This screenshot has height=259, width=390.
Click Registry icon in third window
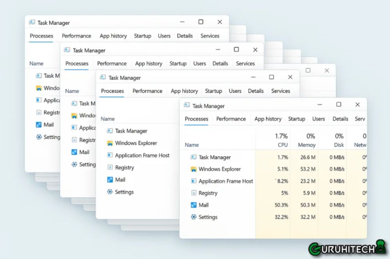pyautogui.click(x=110, y=168)
